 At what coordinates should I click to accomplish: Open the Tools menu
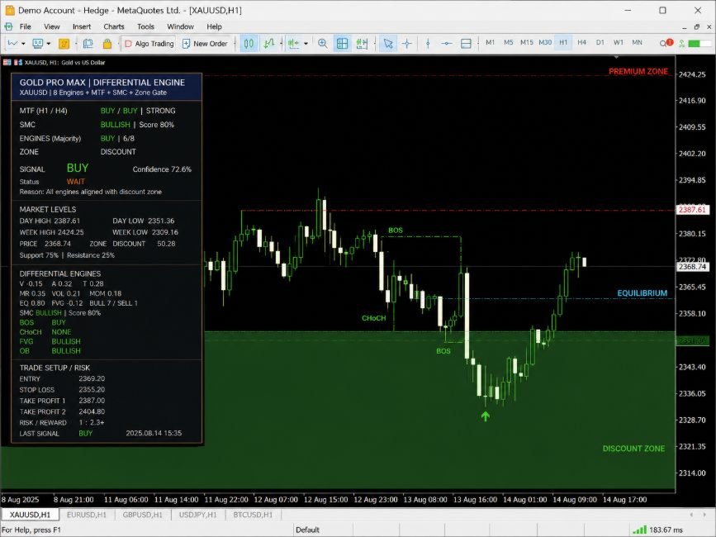[145, 26]
